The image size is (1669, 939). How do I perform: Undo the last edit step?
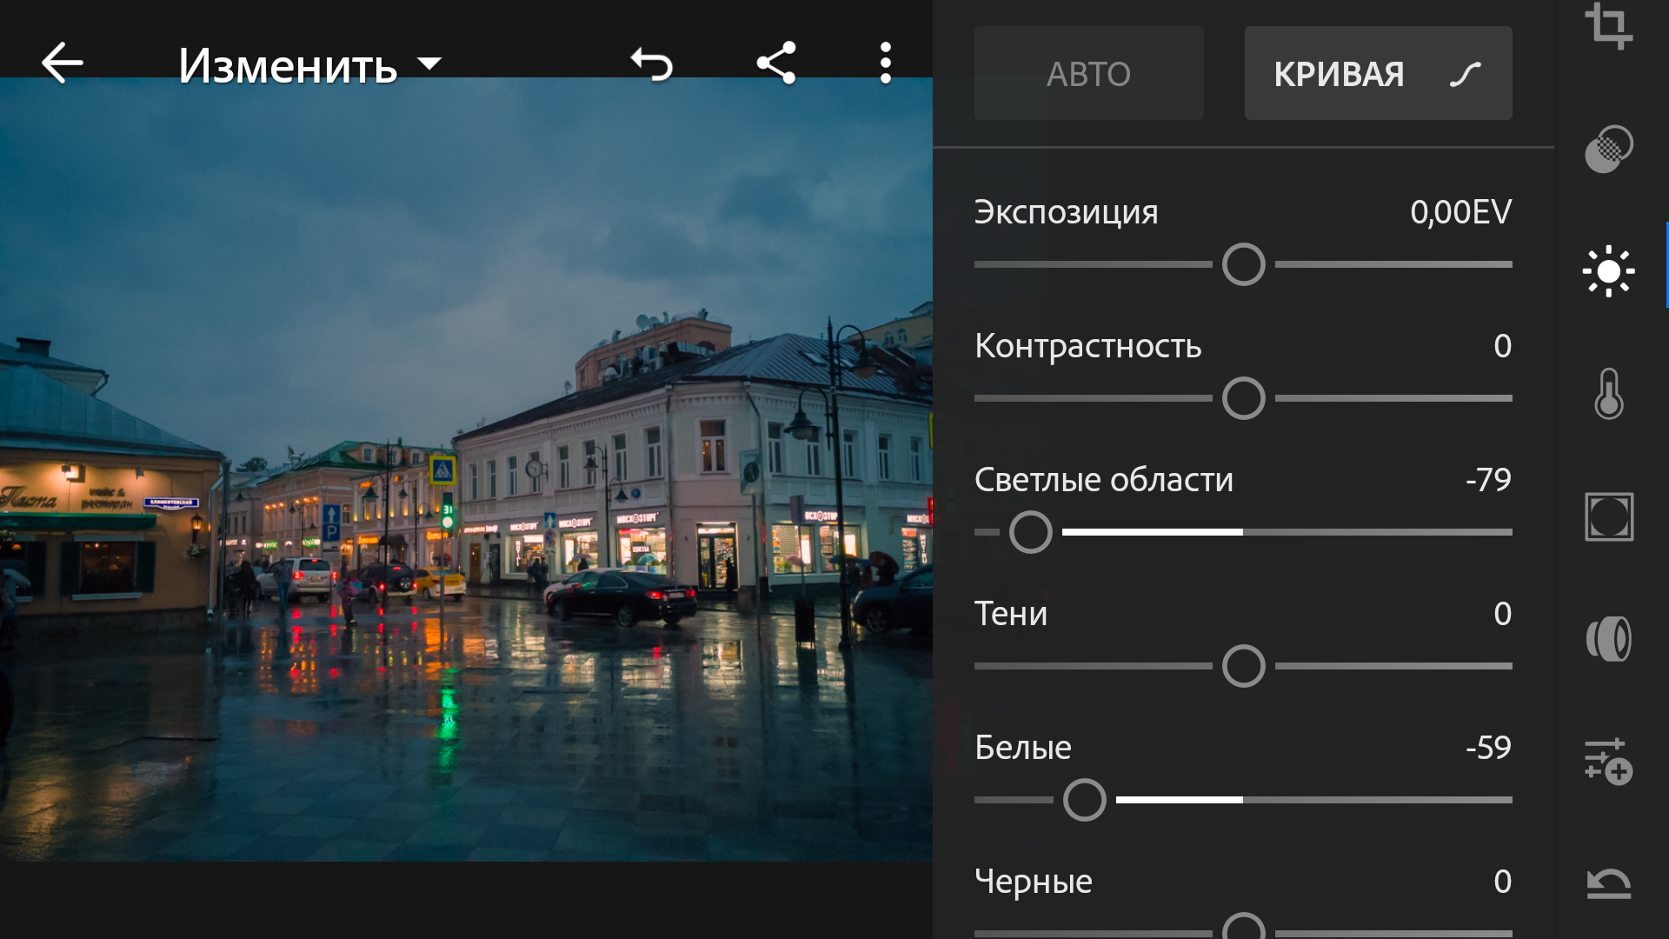(652, 63)
